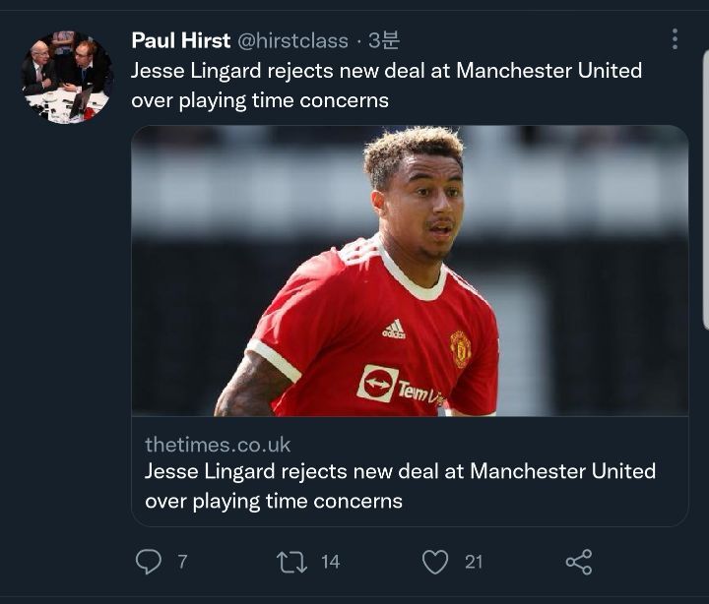Visit the thetimes.co.uk domain link
Viewport: 709px width, 604px height.
click(x=218, y=445)
